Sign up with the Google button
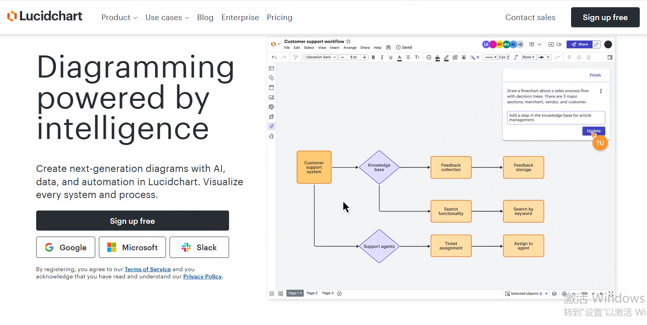Image resolution: width=647 pixels, height=325 pixels. pyautogui.click(x=66, y=247)
